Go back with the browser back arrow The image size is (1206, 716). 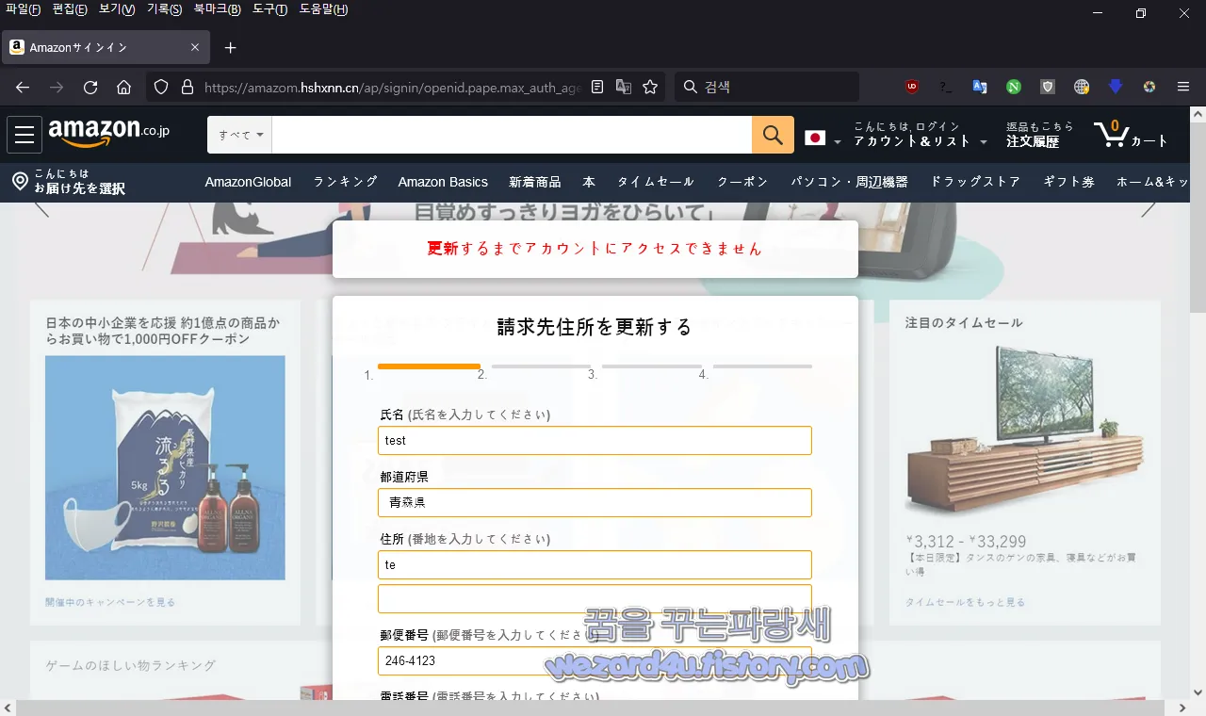[x=23, y=87]
